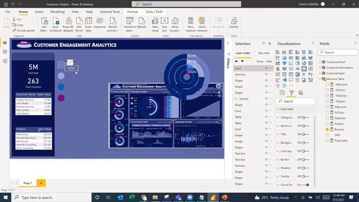Move layer up with the up arrow
This screenshot has width=359, height=202.
236,61
